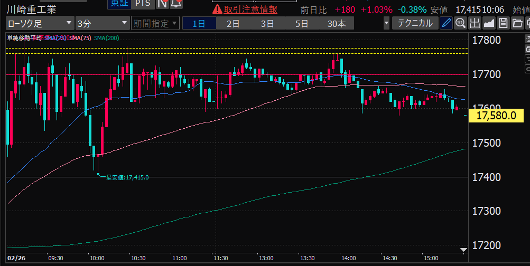Click the yellow 17,580.0 current price label
530x266 pixels.
tap(496, 116)
